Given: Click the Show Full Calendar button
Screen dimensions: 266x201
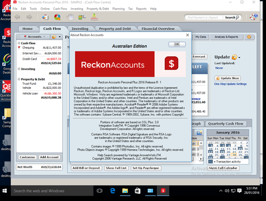Looking at the screenshot, I should [223, 168].
